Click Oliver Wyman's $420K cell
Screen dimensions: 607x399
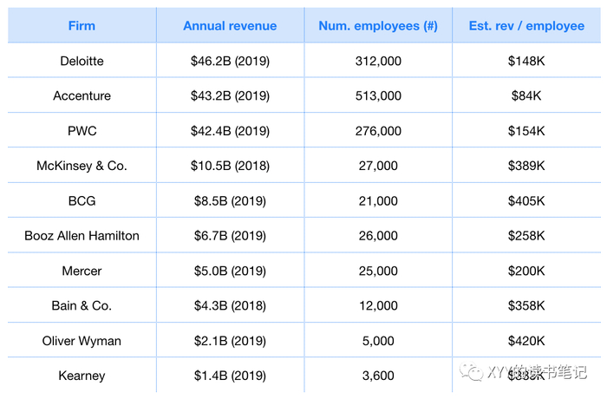(526, 341)
